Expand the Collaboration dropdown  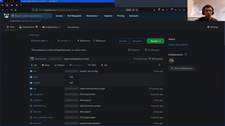point(51,27)
